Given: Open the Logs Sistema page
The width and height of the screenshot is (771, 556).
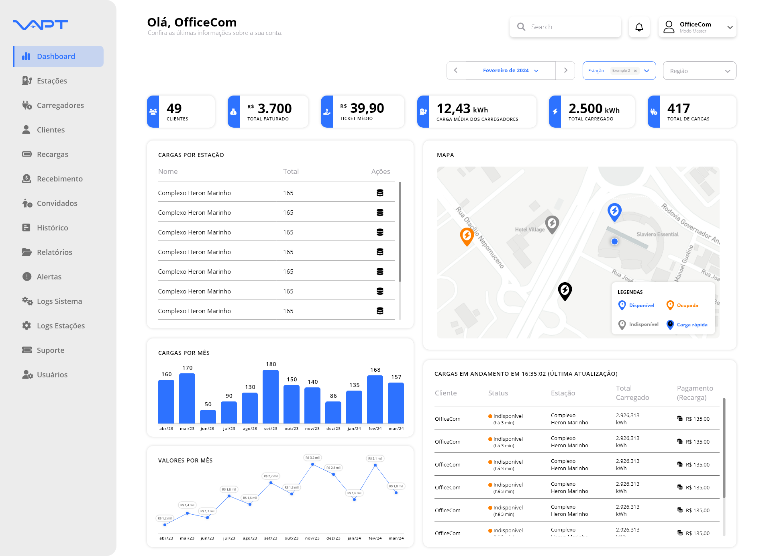Looking at the screenshot, I should pyautogui.click(x=59, y=301).
